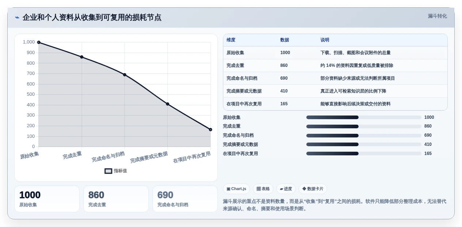Select the 表格 tag chip
The height and width of the screenshot is (227, 462).
click(x=263, y=189)
